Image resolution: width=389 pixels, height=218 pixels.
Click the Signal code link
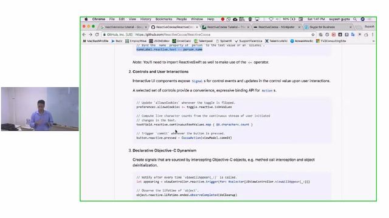click(x=197, y=81)
